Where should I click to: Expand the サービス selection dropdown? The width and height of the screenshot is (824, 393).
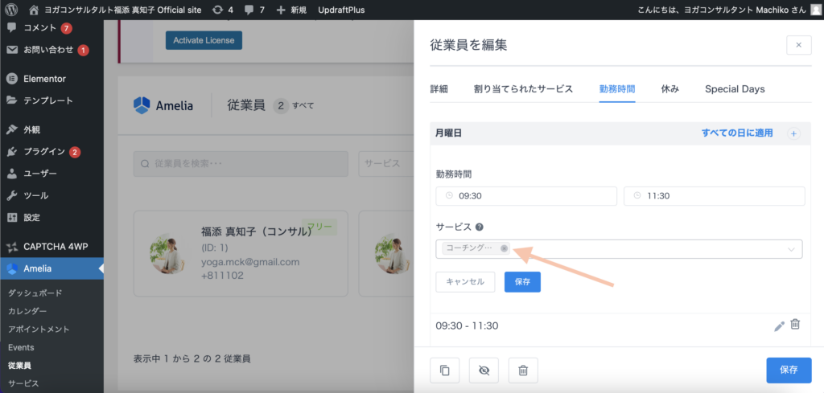790,249
